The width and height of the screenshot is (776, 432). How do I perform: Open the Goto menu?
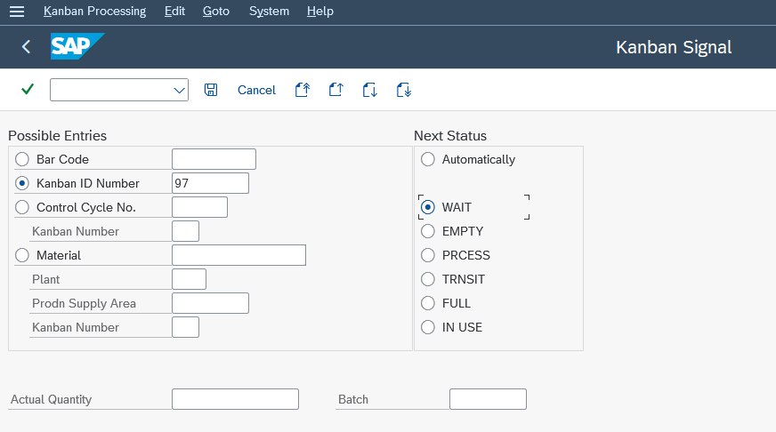coord(215,11)
